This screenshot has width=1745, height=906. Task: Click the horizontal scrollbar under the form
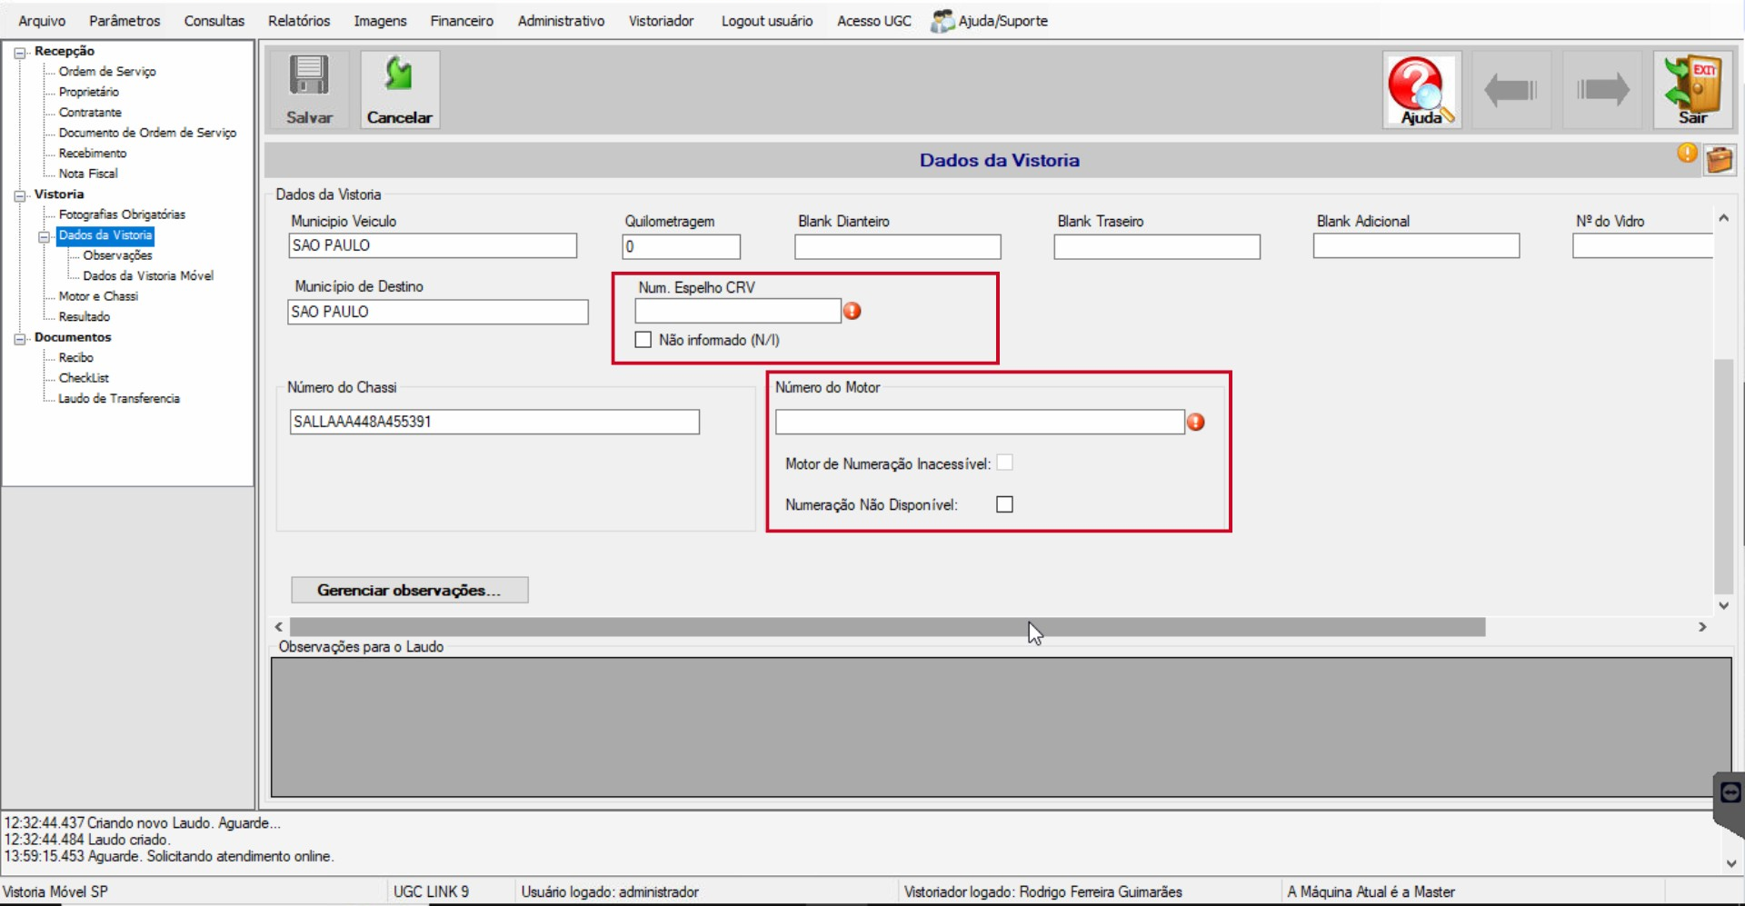pyautogui.click(x=887, y=627)
